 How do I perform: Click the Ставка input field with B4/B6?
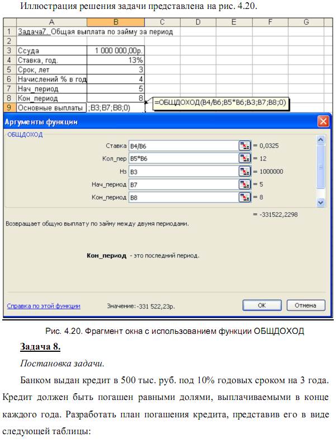[183, 146]
